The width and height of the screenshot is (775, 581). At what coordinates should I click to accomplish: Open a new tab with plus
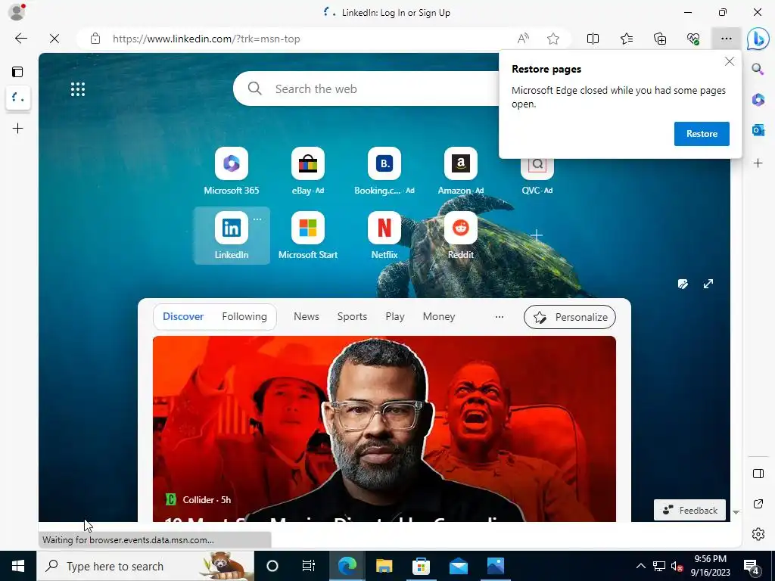click(x=18, y=129)
